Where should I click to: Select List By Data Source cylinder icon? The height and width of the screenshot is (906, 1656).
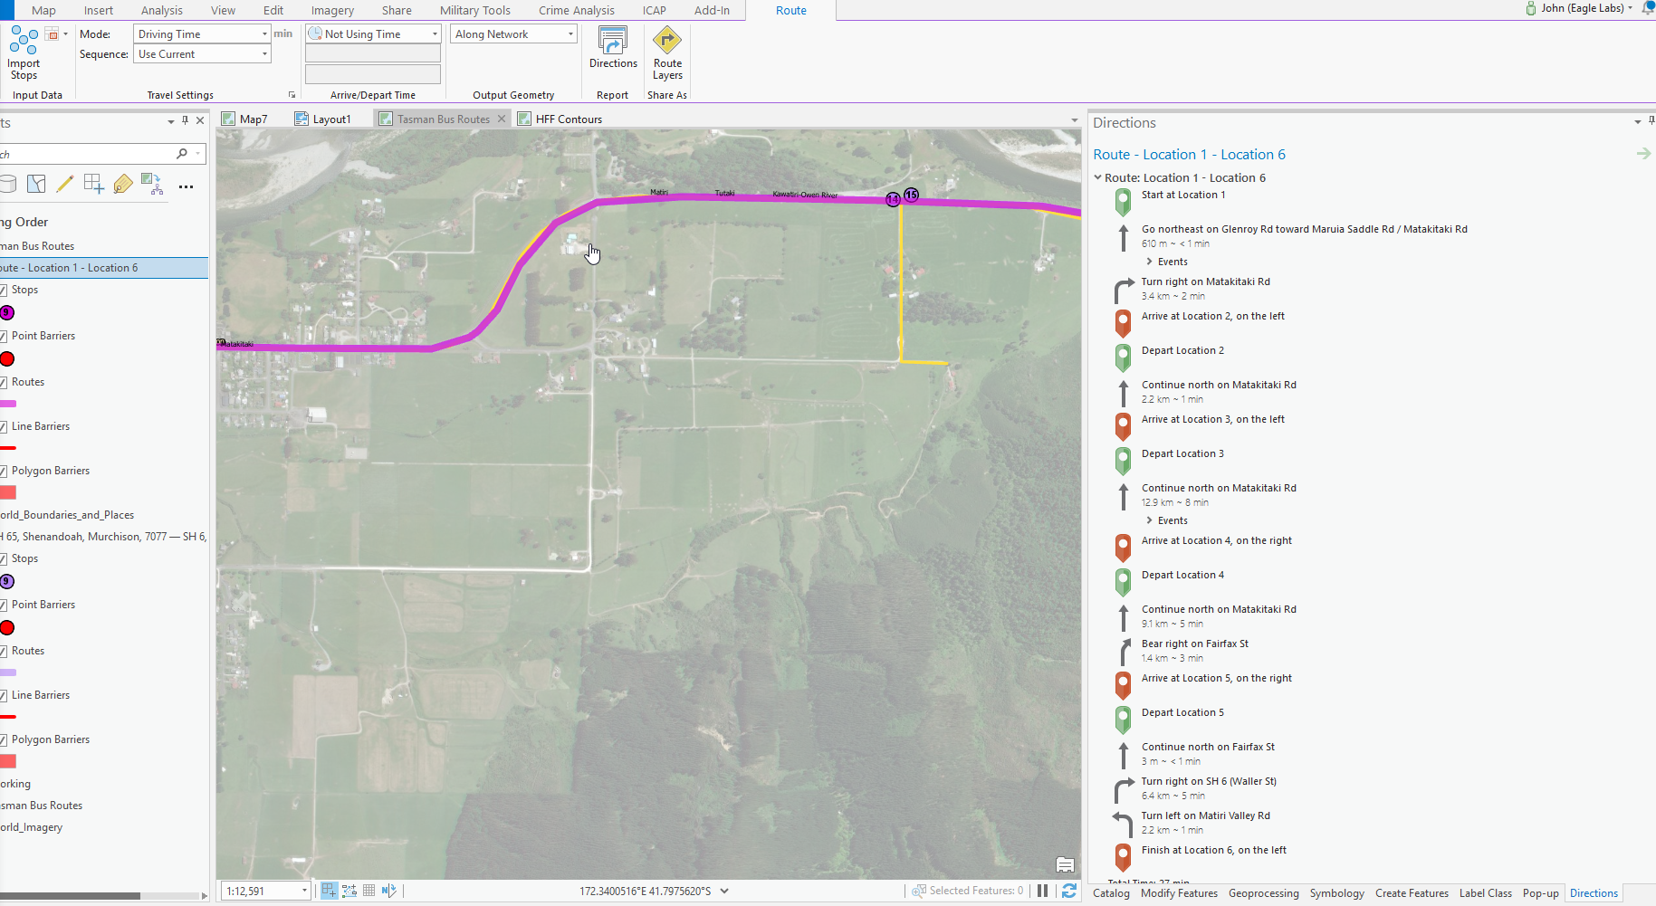7,185
